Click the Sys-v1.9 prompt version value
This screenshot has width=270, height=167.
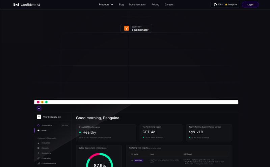coord(196,132)
